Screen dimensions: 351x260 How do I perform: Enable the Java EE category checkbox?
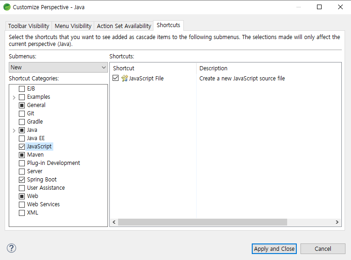click(x=22, y=139)
